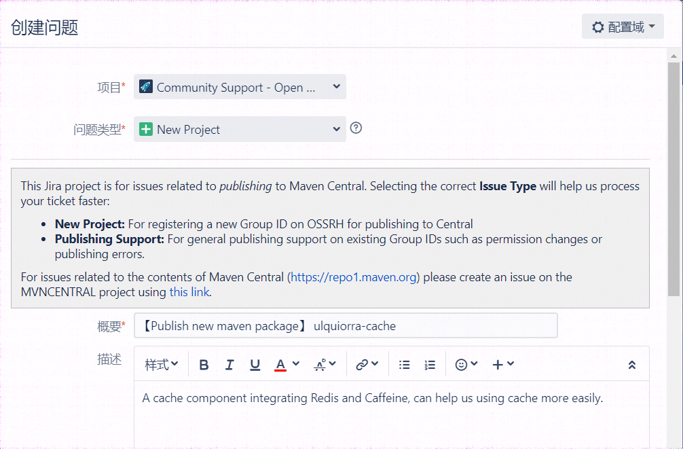The width and height of the screenshot is (683, 449).
Task: Toggle underline formatting in description editor
Action: click(255, 365)
